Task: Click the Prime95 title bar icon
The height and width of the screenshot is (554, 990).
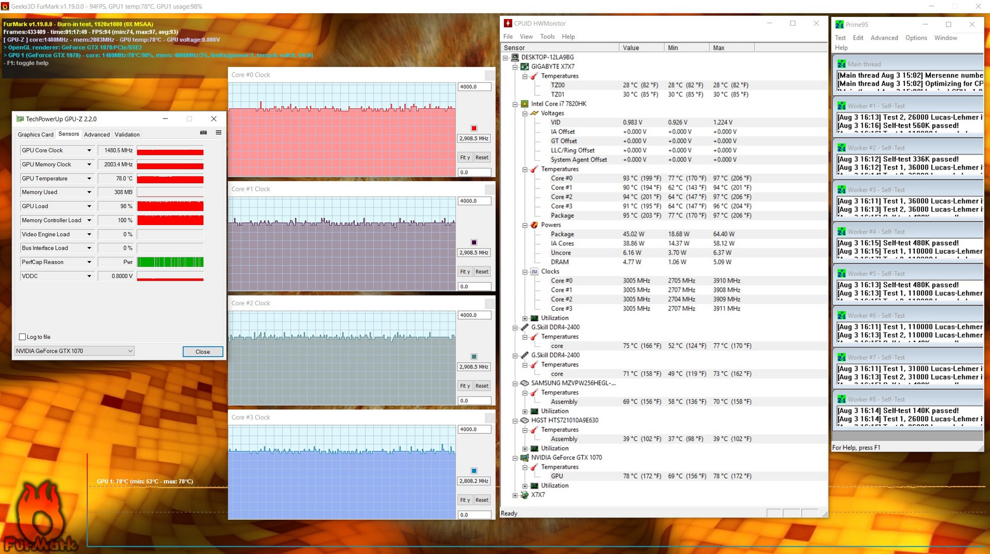Action: point(839,24)
